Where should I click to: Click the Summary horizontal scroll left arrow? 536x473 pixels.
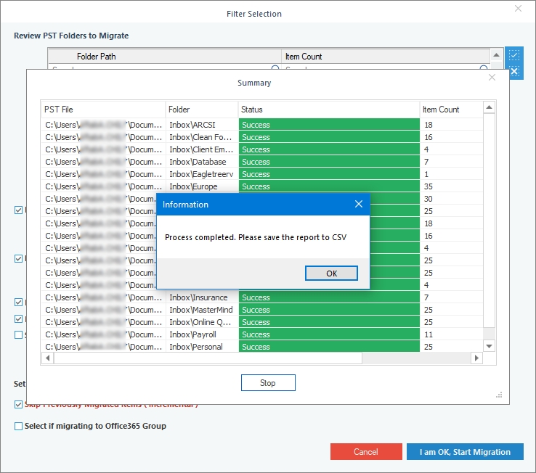48,358
